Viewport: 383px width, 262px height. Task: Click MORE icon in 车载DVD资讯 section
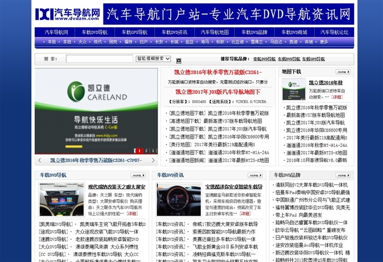(255, 175)
